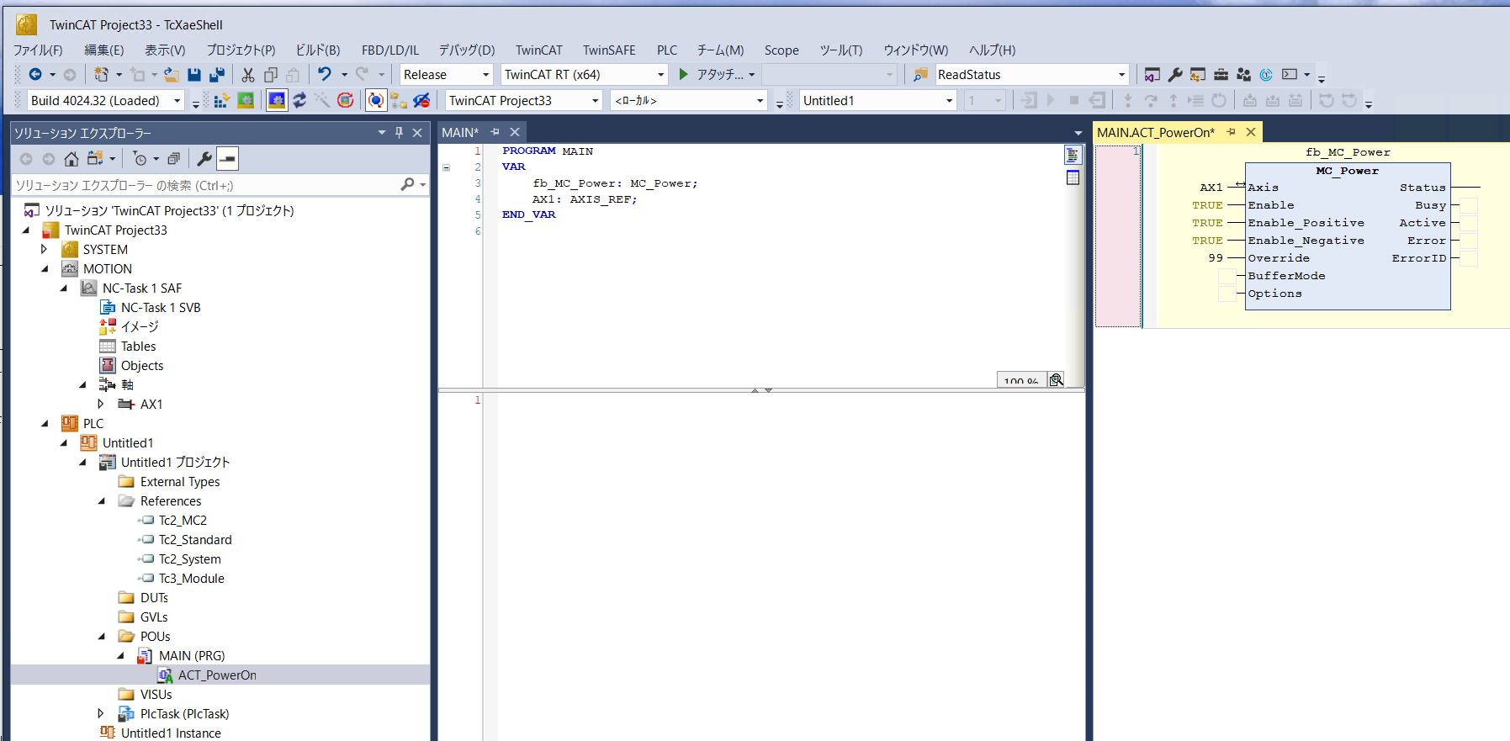Image resolution: width=1510 pixels, height=741 pixels.
Task: Click the wrench icon in Solution Explorer
Action: coord(204,159)
